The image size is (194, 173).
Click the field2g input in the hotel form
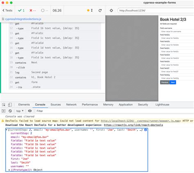click(177, 78)
